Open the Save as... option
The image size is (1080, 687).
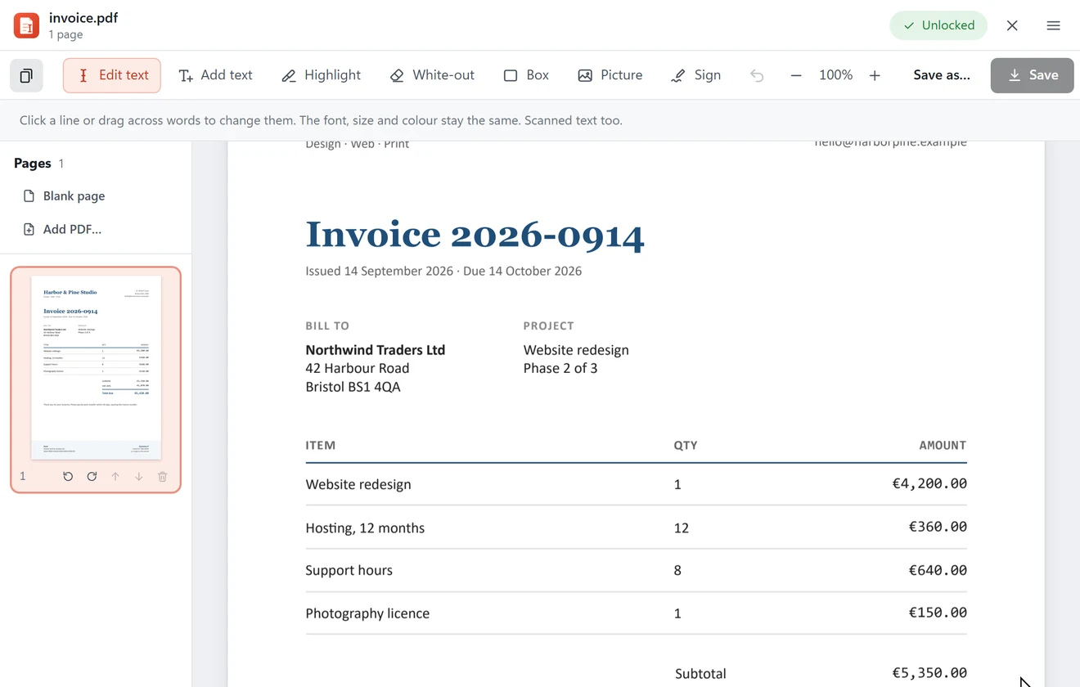pyautogui.click(x=942, y=75)
